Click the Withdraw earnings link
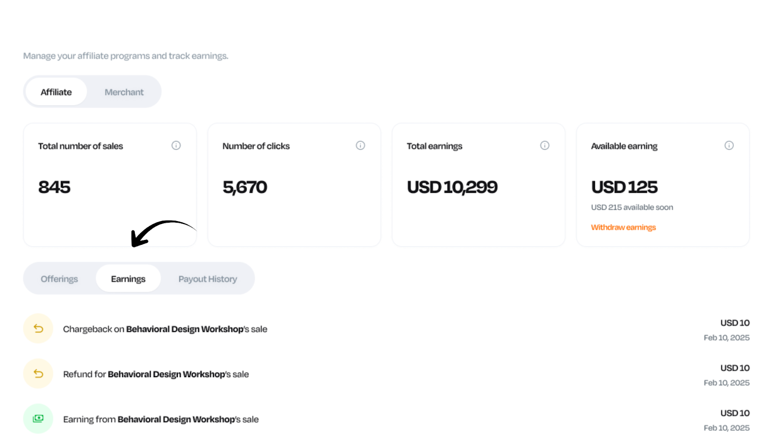773x436 pixels. point(623,227)
